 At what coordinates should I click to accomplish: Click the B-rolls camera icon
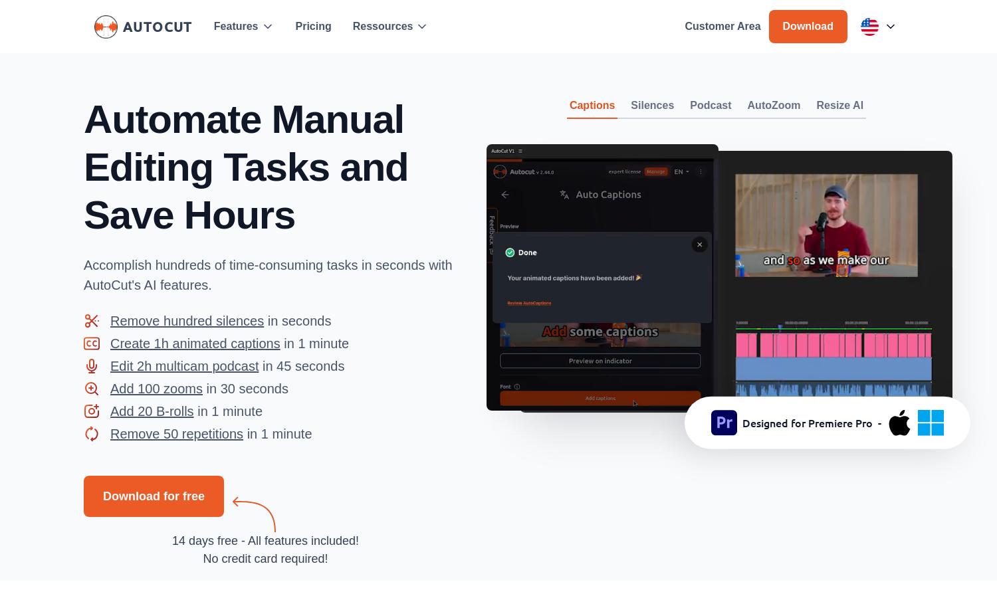point(92,411)
